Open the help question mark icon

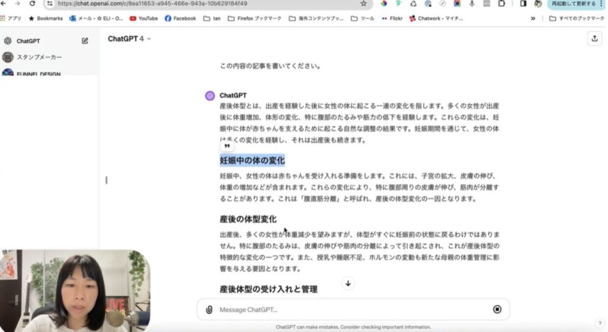600,324
